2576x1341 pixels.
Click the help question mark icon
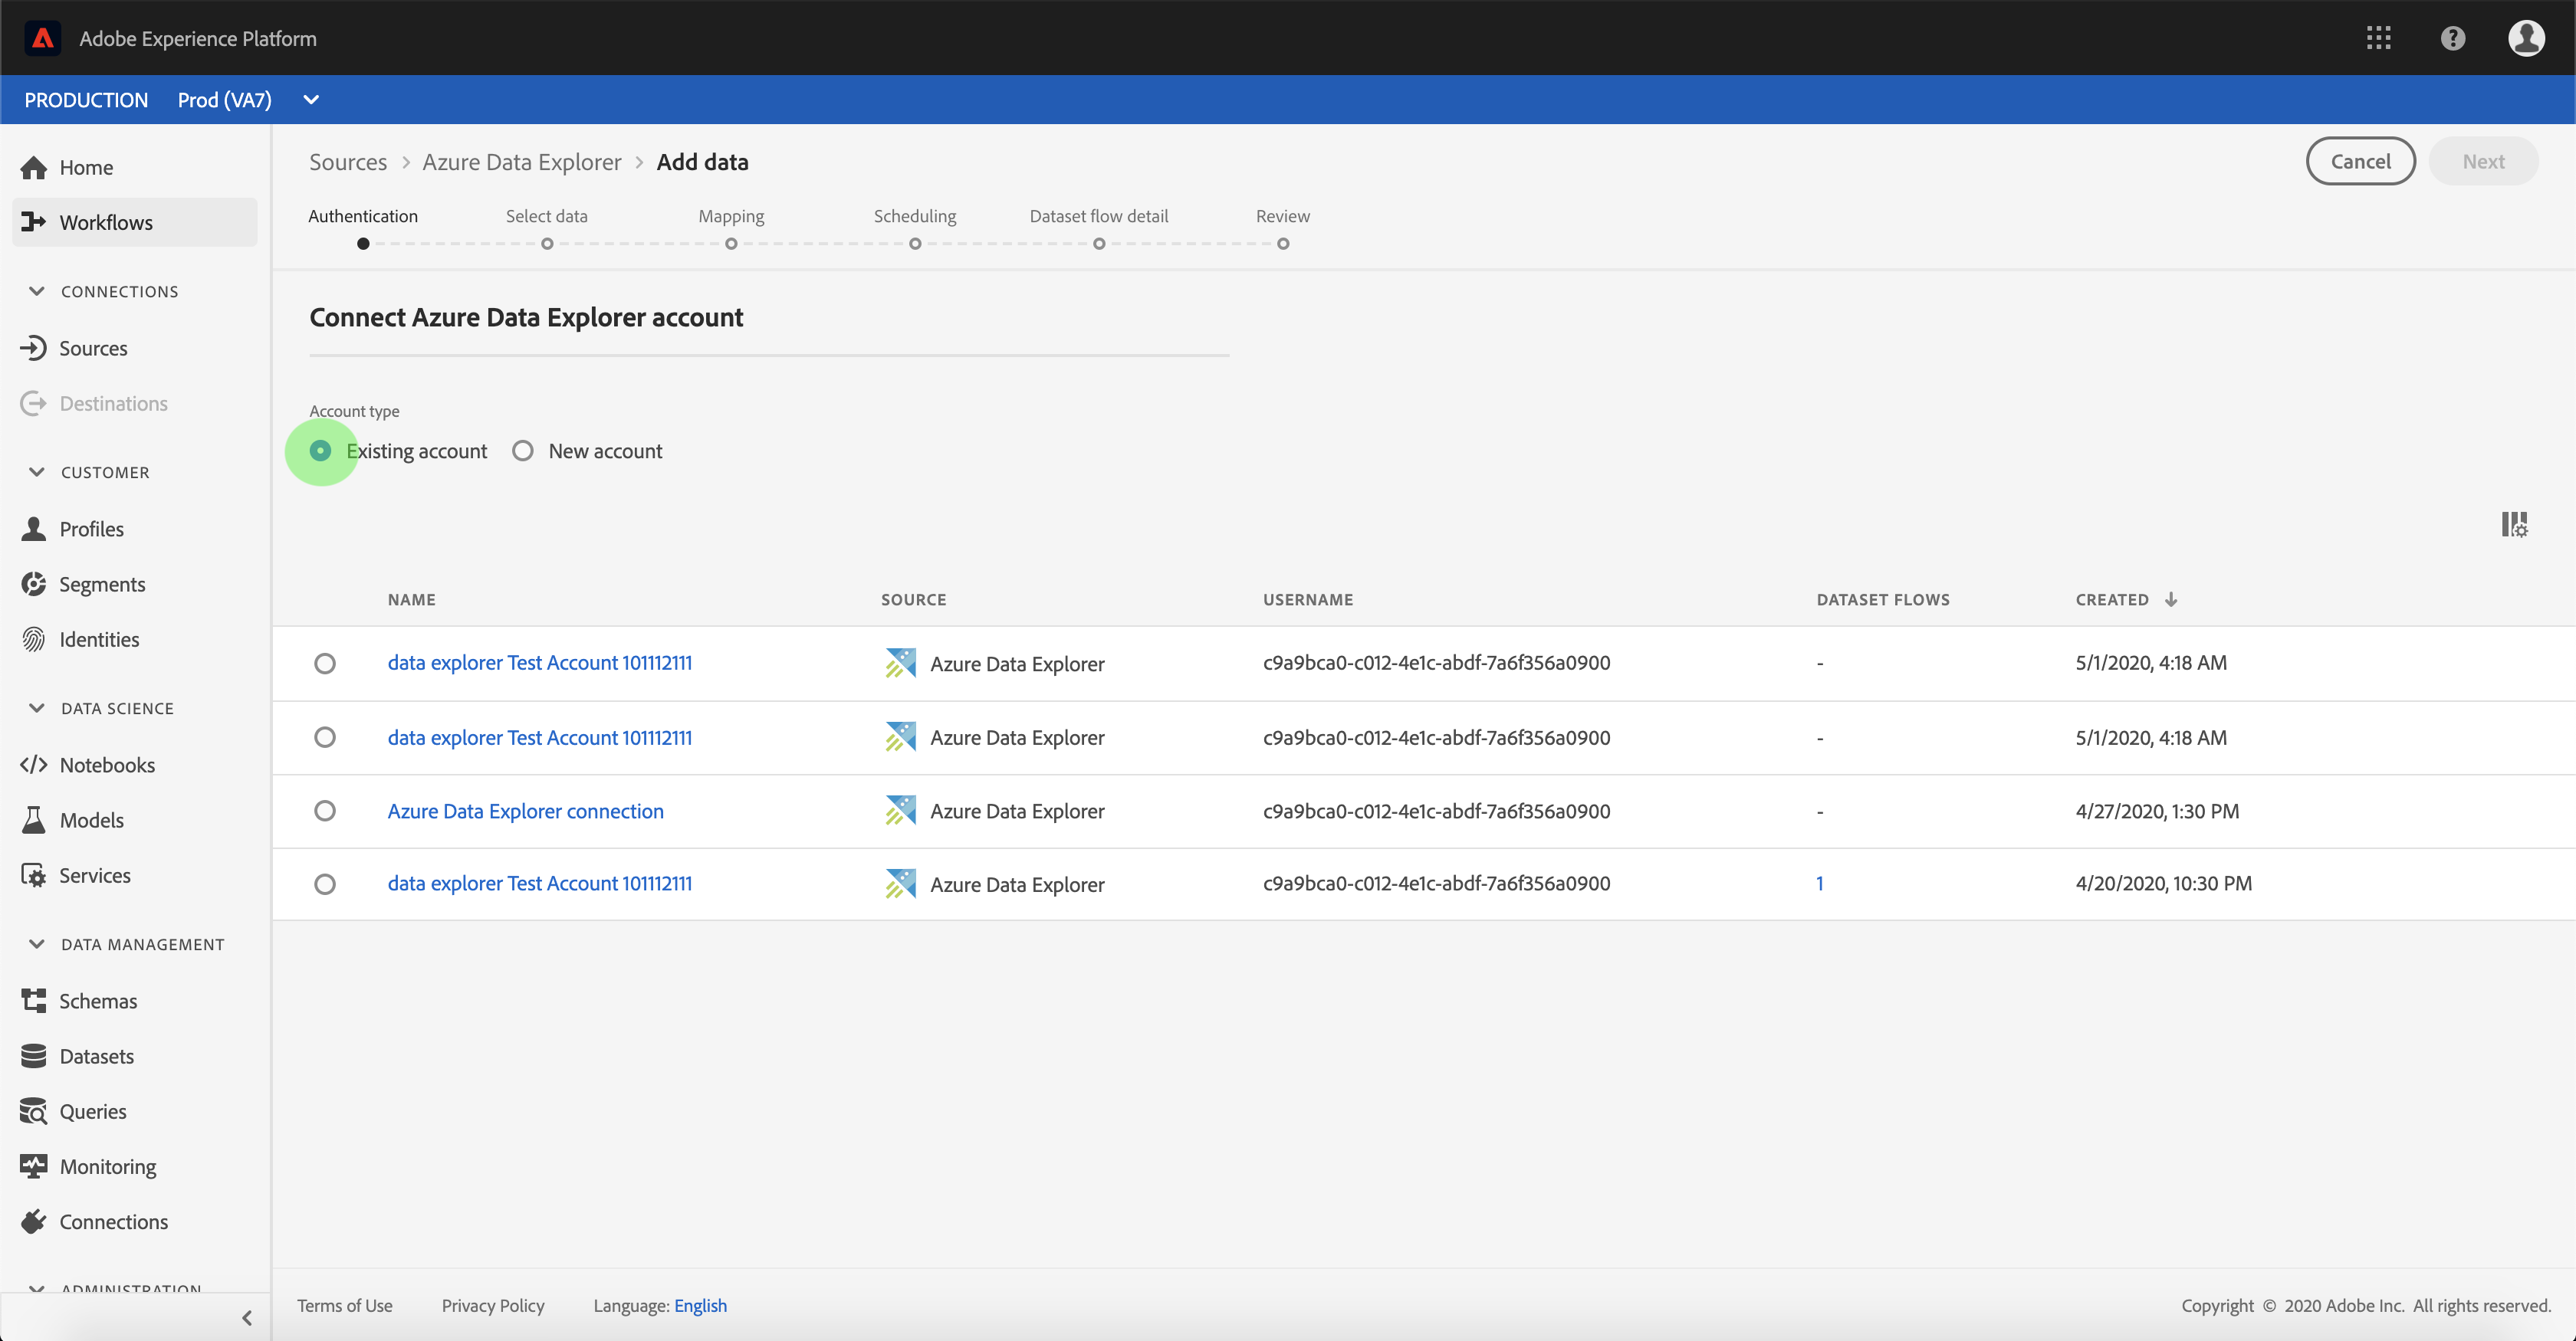[x=2452, y=38]
